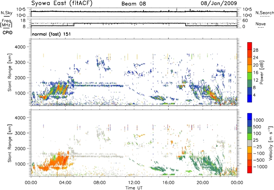
Task: Select the 'Beam 08' header label
Action: 134,4
